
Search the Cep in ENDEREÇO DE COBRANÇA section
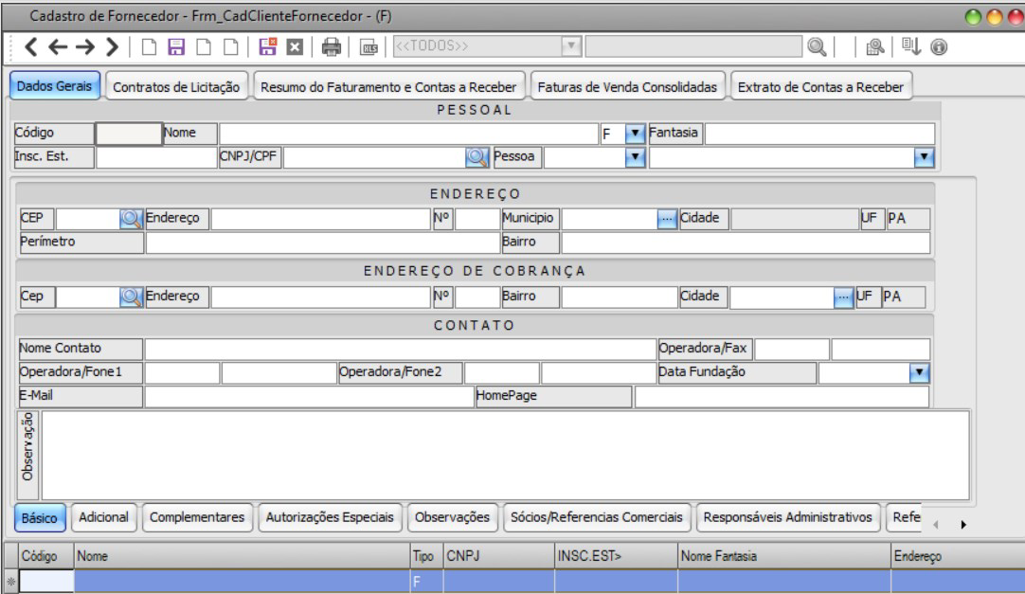(131, 297)
